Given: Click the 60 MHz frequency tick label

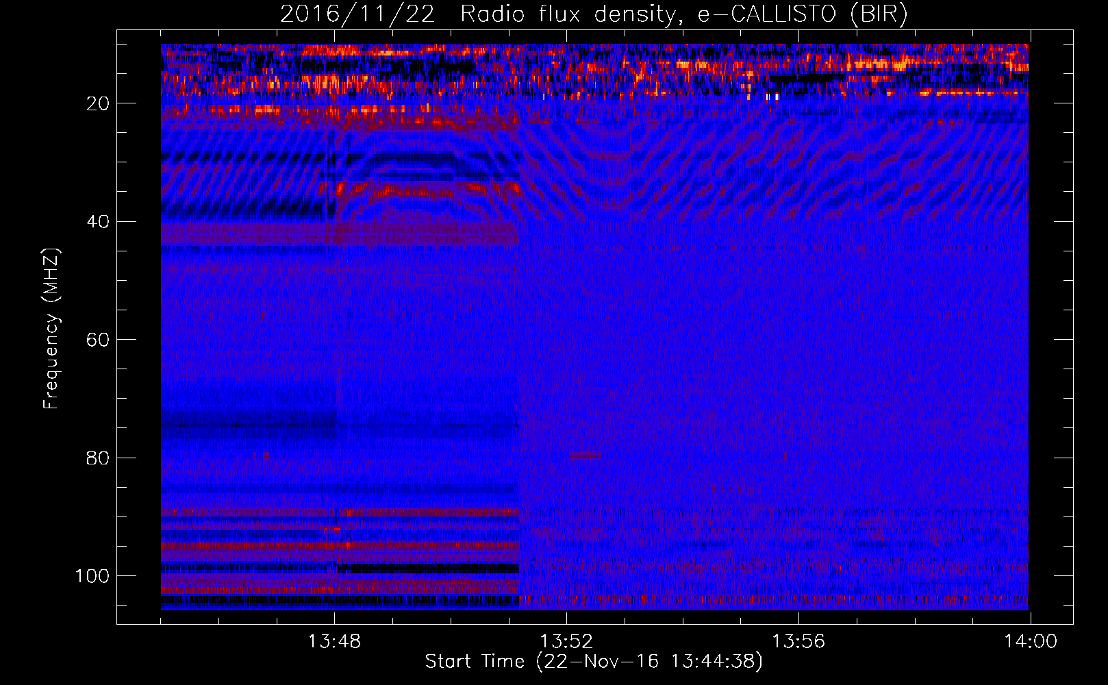Looking at the screenshot, I should click(x=97, y=340).
